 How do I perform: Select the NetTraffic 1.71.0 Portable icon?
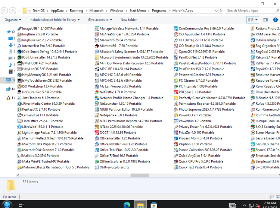tap(97, 92)
